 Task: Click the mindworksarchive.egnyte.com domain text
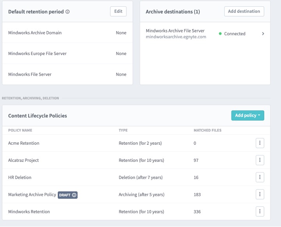(176, 37)
